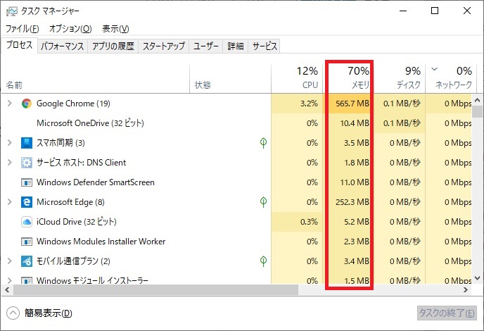Click the leaf status icon for モバイル通信プラン
The height and width of the screenshot is (331, 484).
pos(263,261)
